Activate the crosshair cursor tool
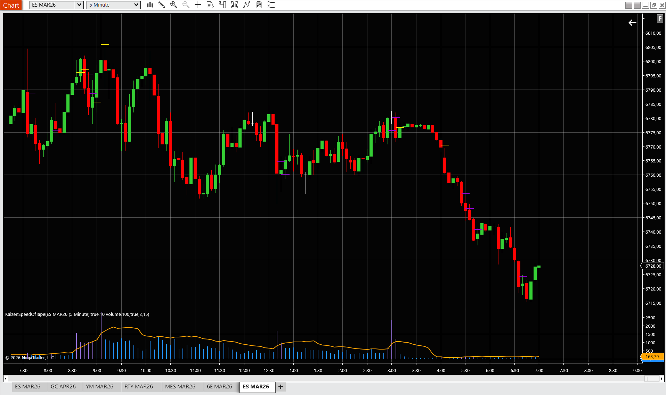The image size is (666, 395). pos(198,5)
